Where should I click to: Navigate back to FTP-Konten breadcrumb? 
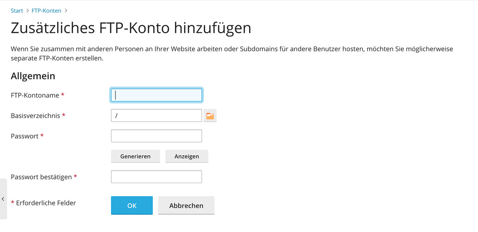(46, 11)
